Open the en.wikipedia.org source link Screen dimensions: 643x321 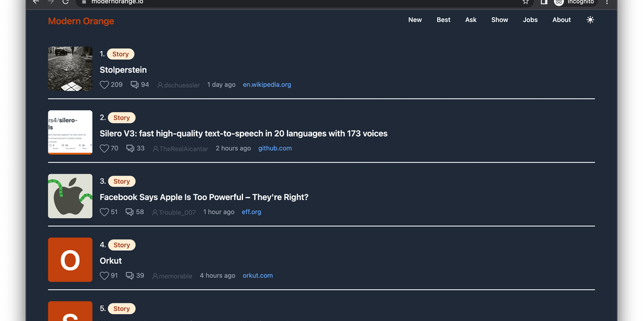pyautogui.click(x=267, y=85)
